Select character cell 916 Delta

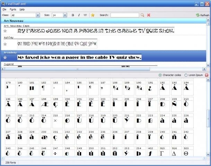pos(176,151)
